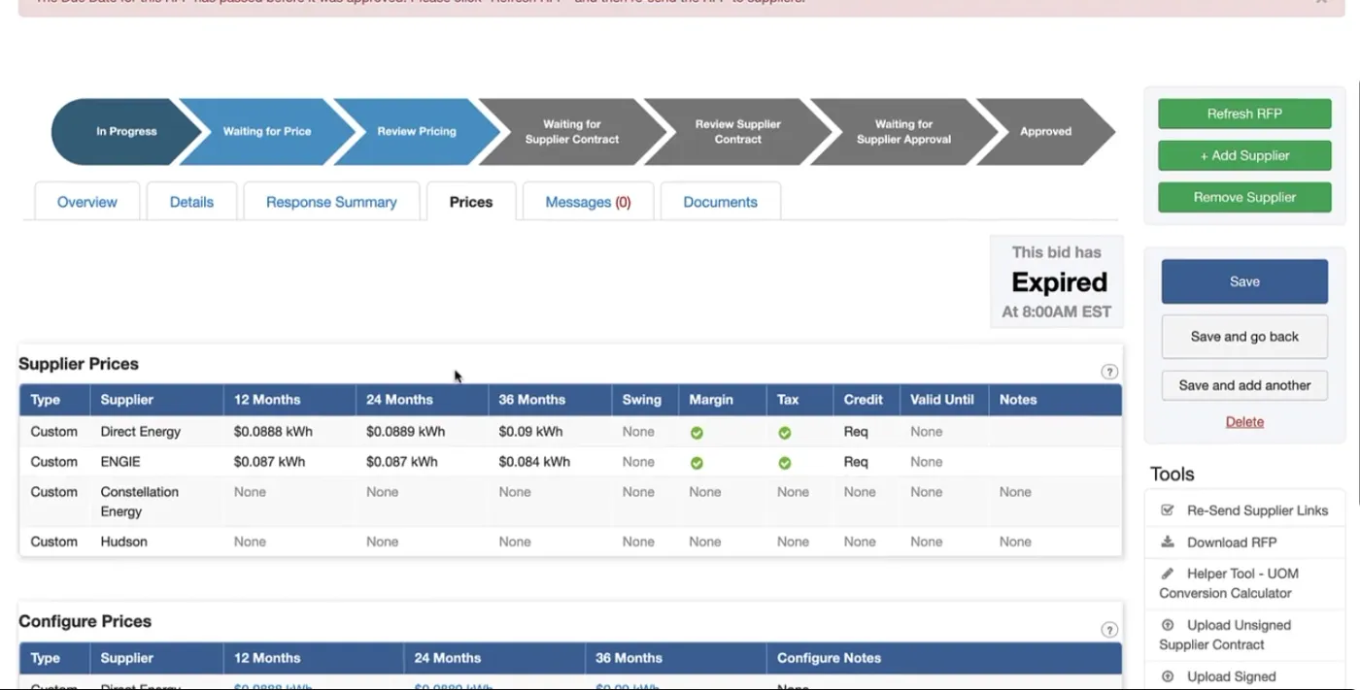1360x690 pixels.
Task: Click Direct Energy's green Tax checkmark
Action: pos(784,433)
